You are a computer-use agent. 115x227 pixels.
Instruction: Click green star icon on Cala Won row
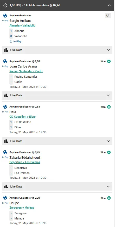pos(109,107)
